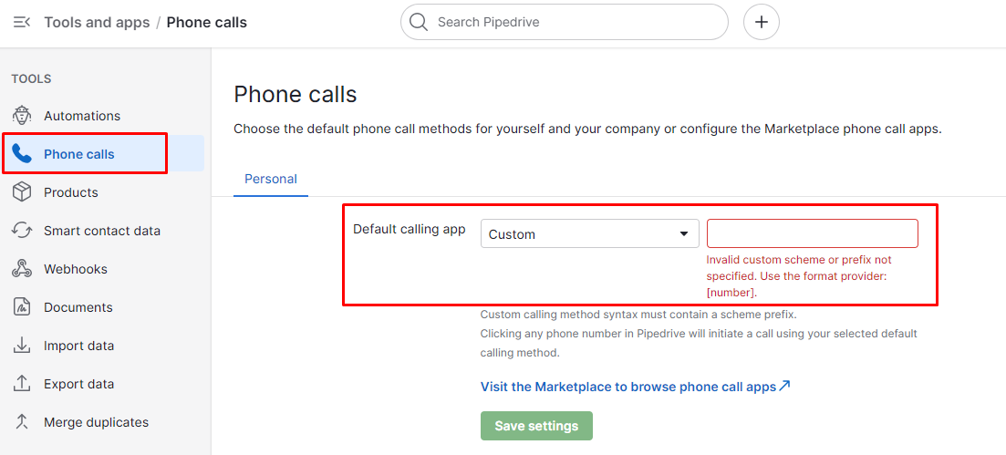Click the Automations robot icon

point(22,116)
